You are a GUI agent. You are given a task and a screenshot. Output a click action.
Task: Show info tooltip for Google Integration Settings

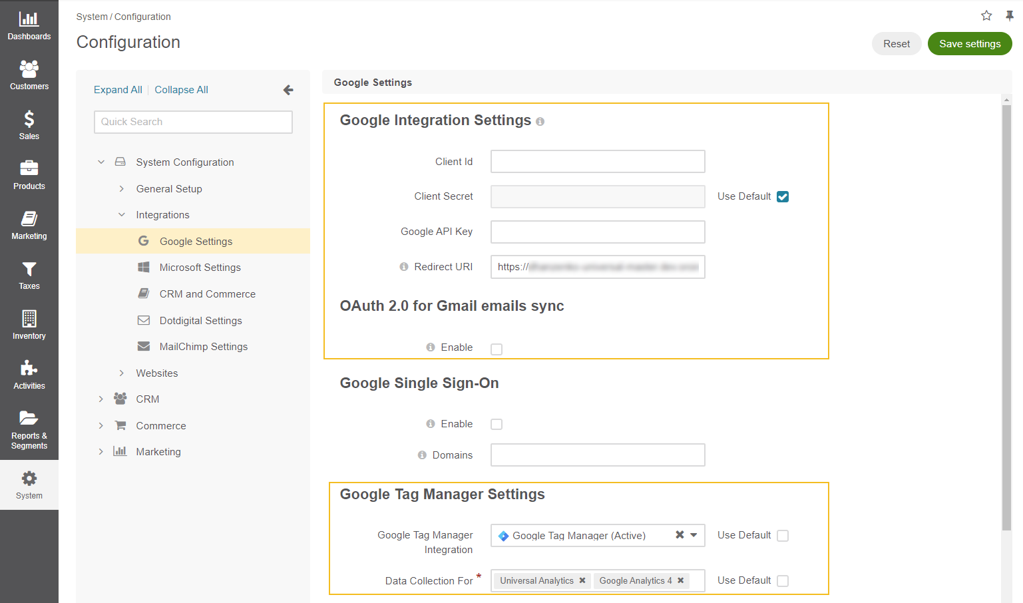[x=540, y=122]
